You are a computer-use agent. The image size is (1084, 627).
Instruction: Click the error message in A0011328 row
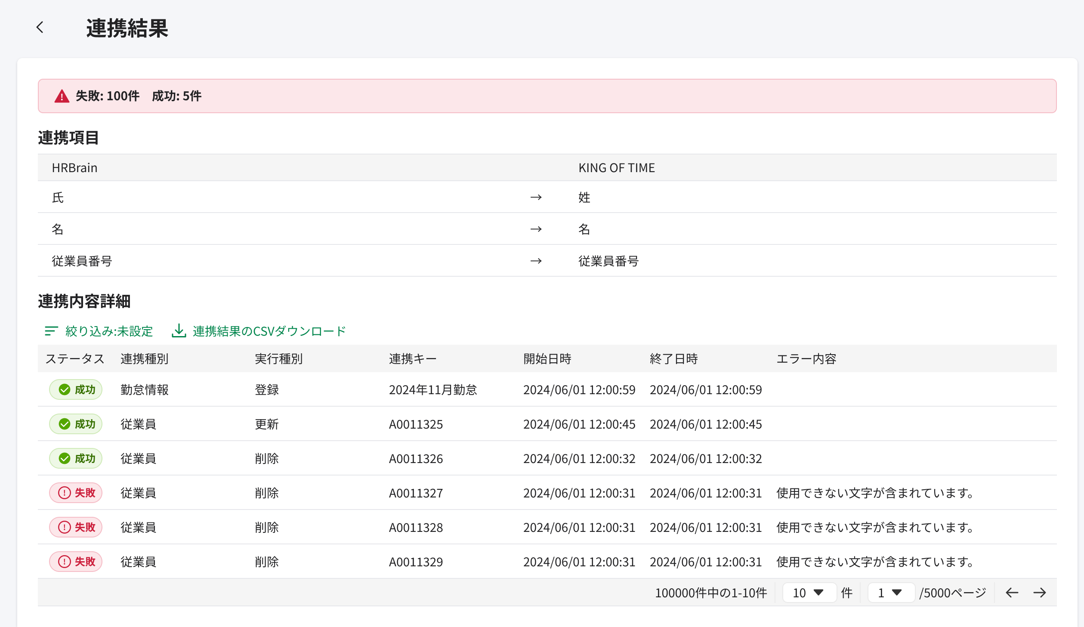[x=875, y=528]
